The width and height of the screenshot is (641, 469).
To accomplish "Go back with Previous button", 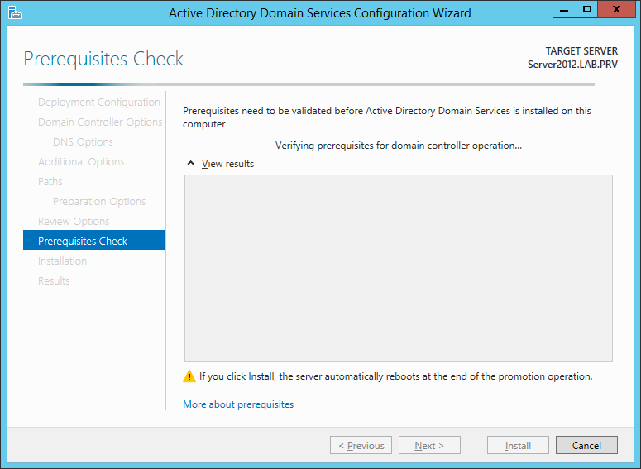I will [361, 445].
